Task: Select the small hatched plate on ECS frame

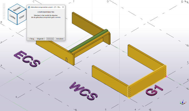Action: tap(67, 60)
